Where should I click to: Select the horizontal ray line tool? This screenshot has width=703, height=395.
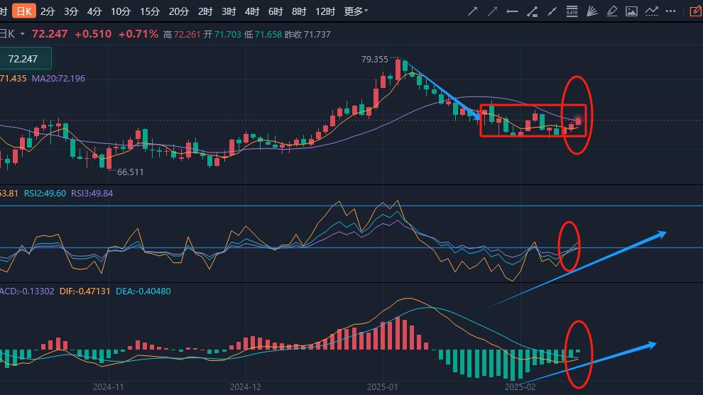tap(512, 11)
